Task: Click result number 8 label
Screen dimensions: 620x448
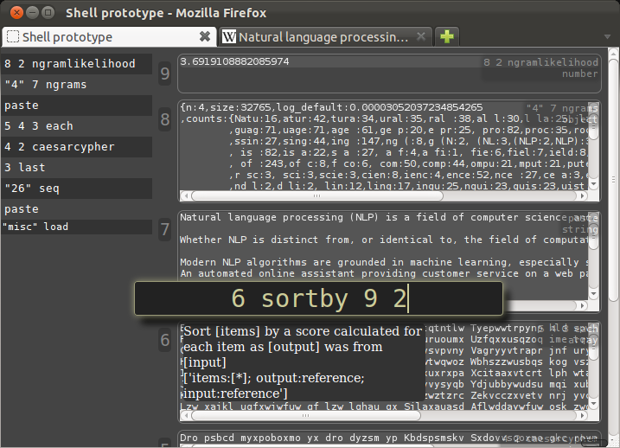Action: [165, 119]
